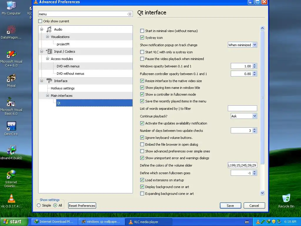
Task: Enable Start in minimal view checkbox
Action: (x=142, y=31)
